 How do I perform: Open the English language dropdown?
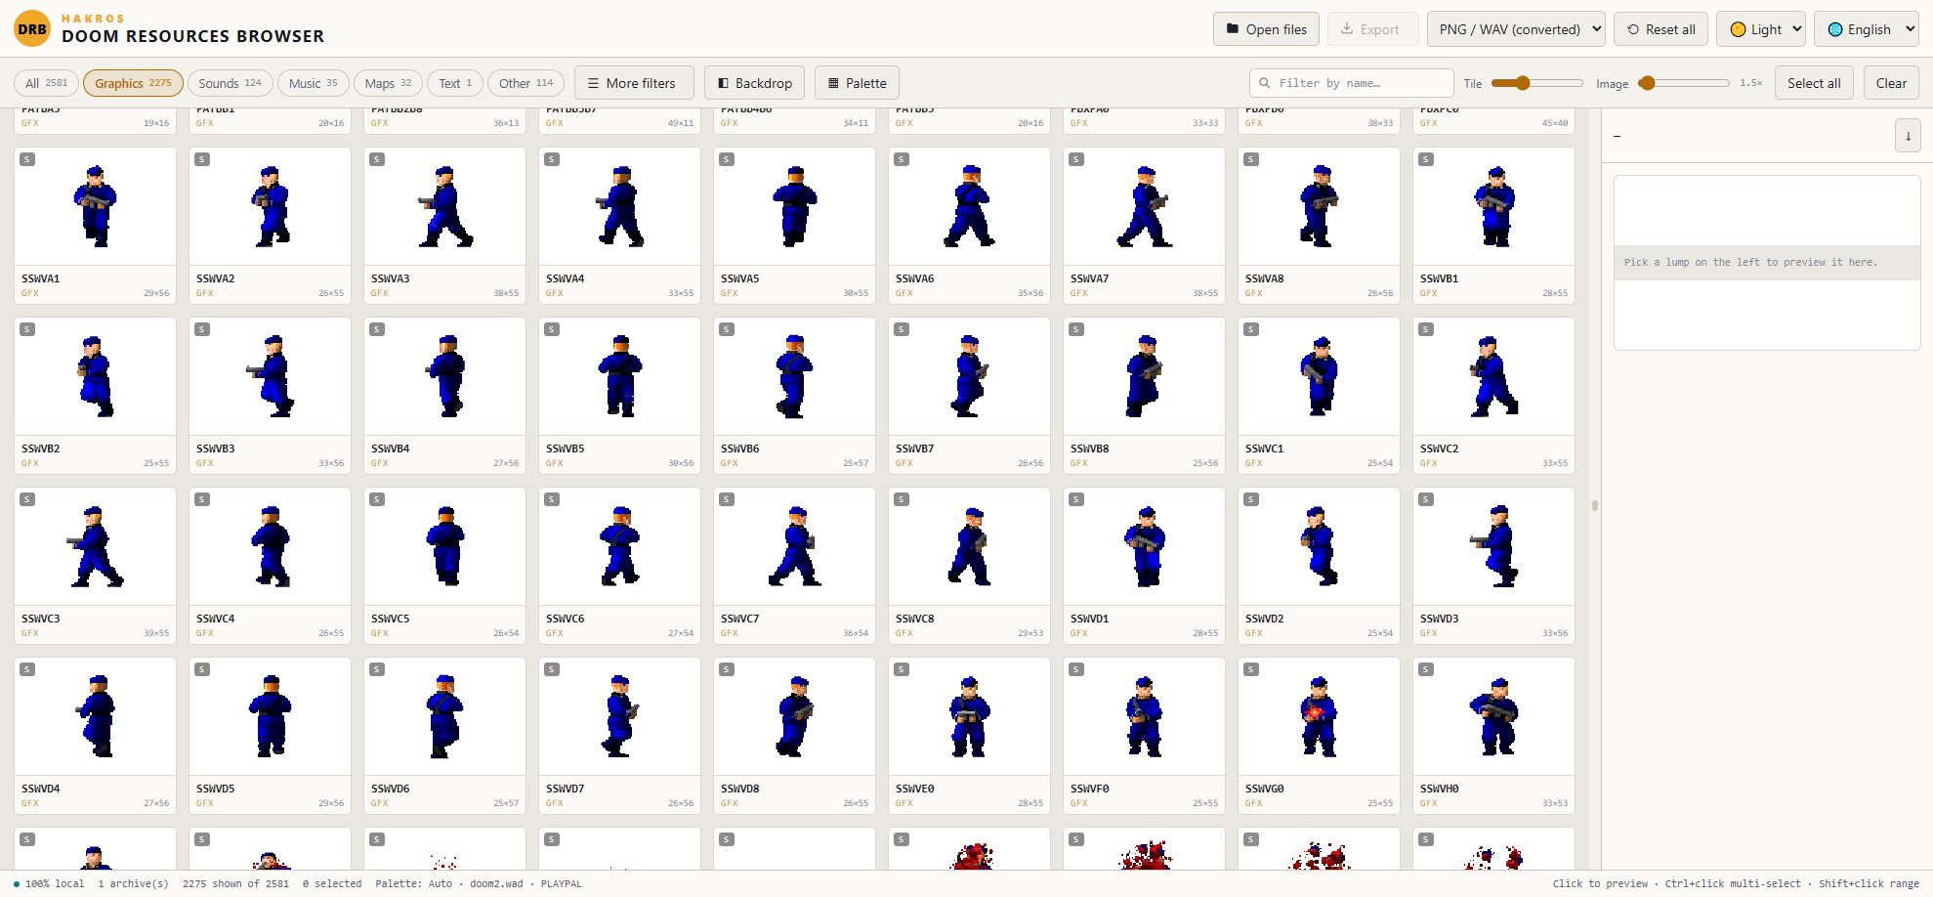coord(1867,29)
